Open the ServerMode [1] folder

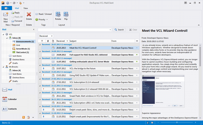click(23, 49)
